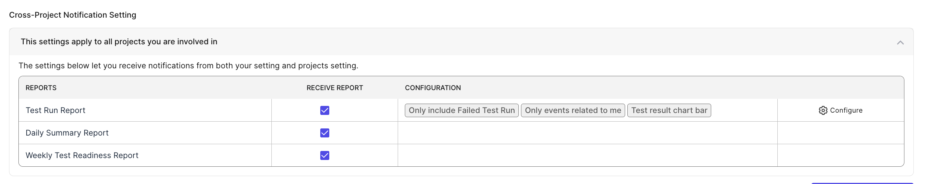
Task: Click the Configure text label
Action: [x=846, y=110]
